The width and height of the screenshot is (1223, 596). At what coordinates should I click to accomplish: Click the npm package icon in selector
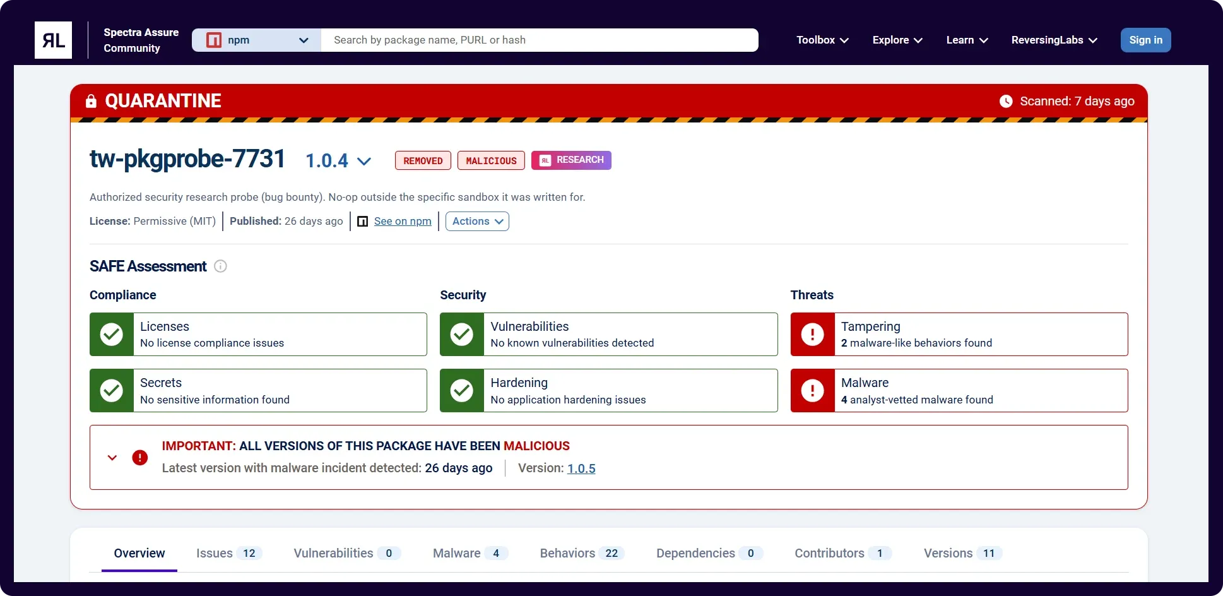[214, 40]
